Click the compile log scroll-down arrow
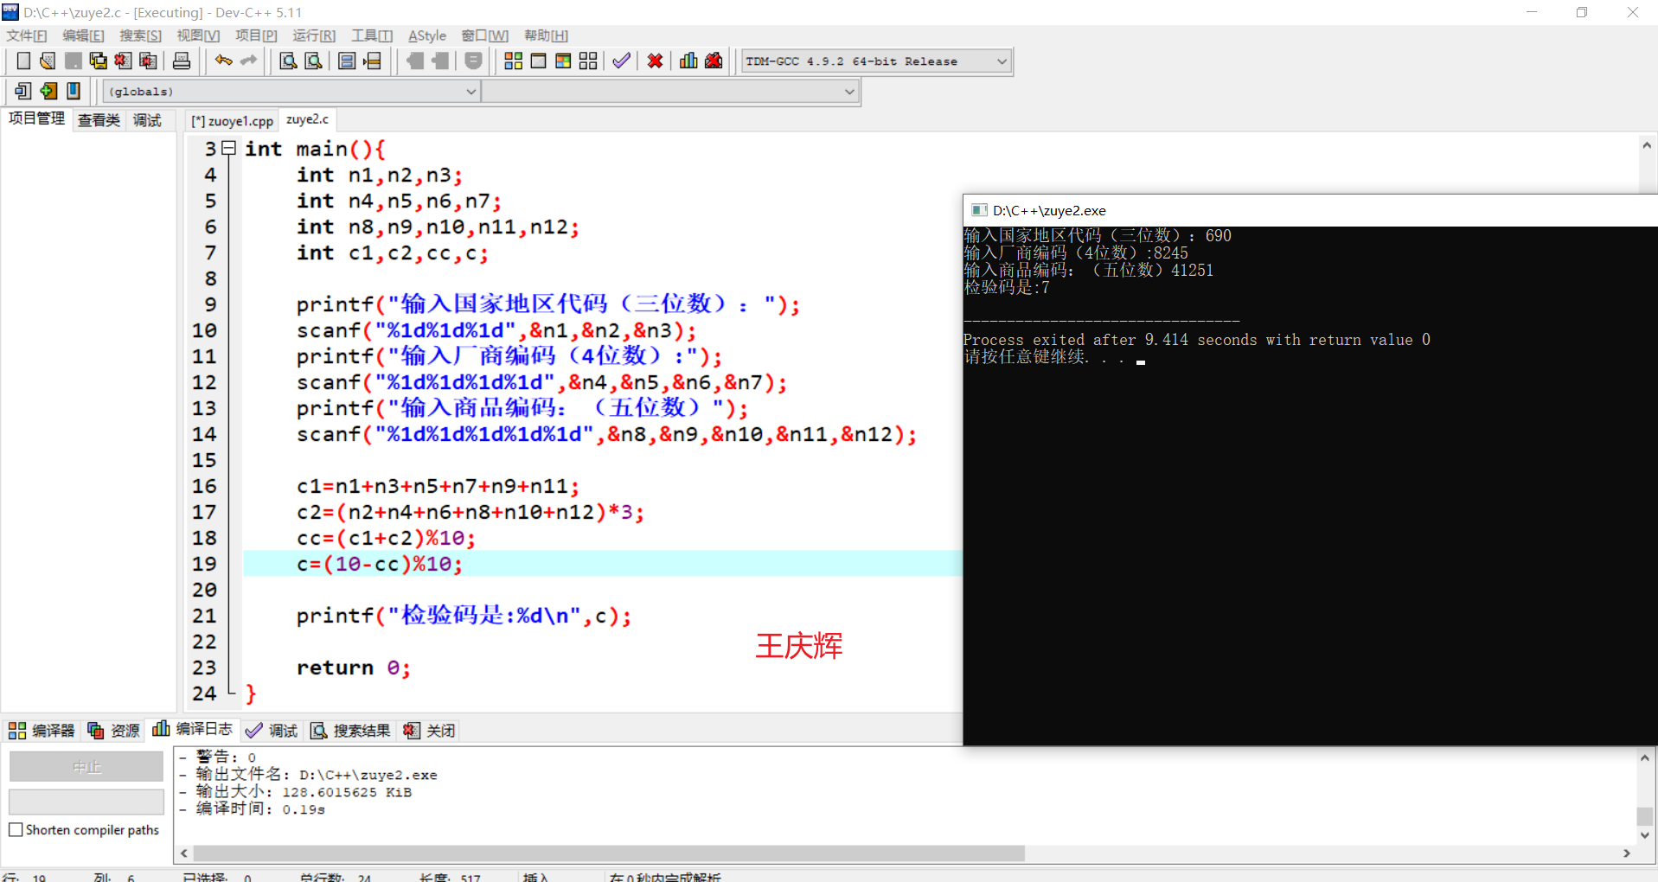 point(1645,835)
